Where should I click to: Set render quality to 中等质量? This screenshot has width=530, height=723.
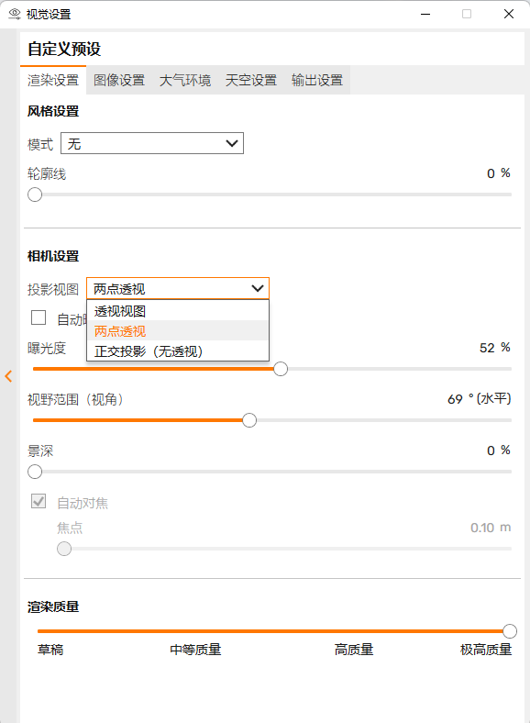tap(195, 650)
